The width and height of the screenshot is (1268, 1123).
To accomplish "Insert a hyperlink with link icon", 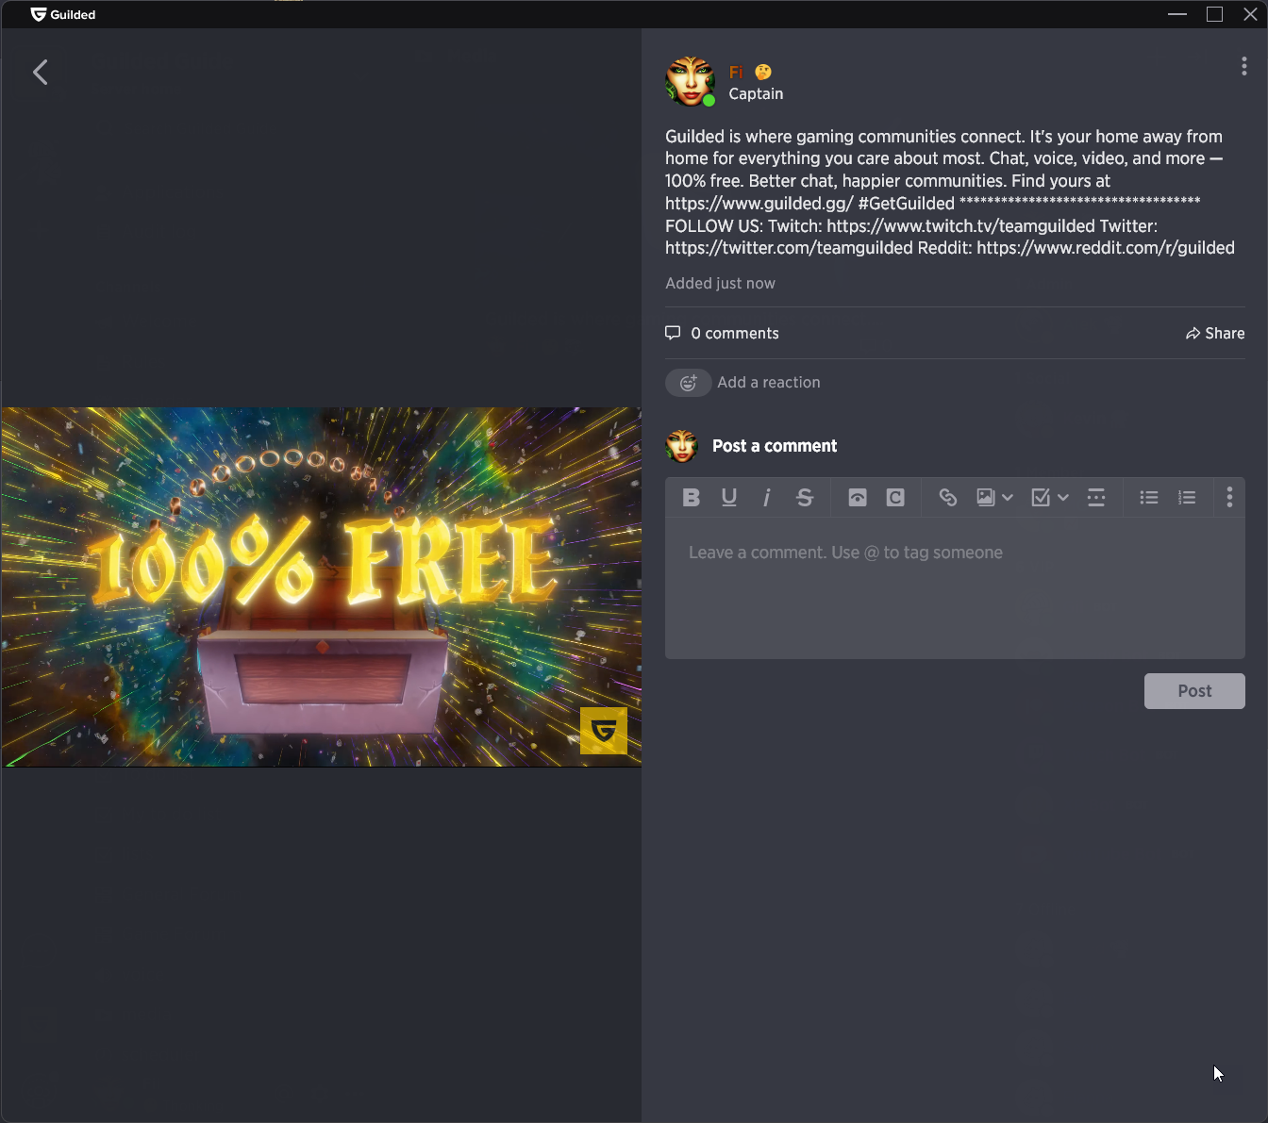I will pyautogui.click(x=948, y=498).
